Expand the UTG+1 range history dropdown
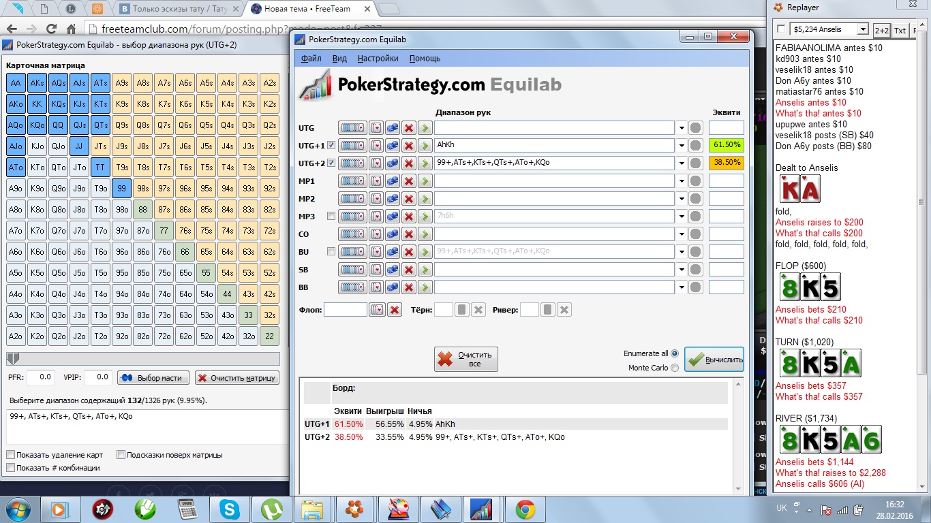 click(x=682, y=146)
